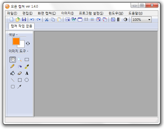This screenshot has width=164, height=129.
Task: Paste with the clipboard icon
Action: (59, 19)
